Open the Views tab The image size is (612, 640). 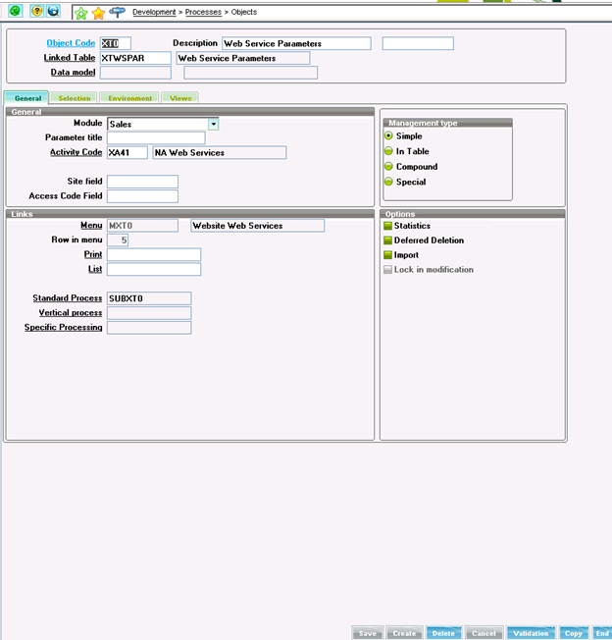(x=180, y=98)
